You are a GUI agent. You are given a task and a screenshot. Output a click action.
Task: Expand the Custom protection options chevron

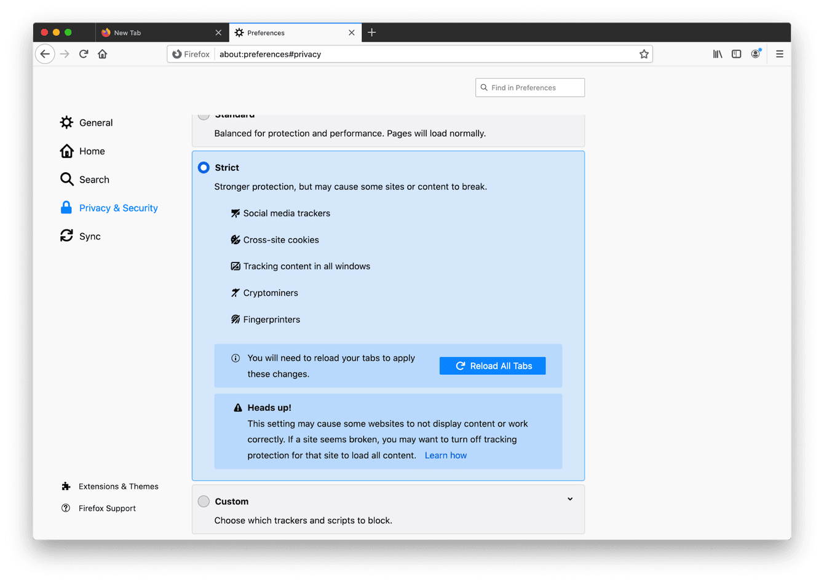[x=569, y=499]
